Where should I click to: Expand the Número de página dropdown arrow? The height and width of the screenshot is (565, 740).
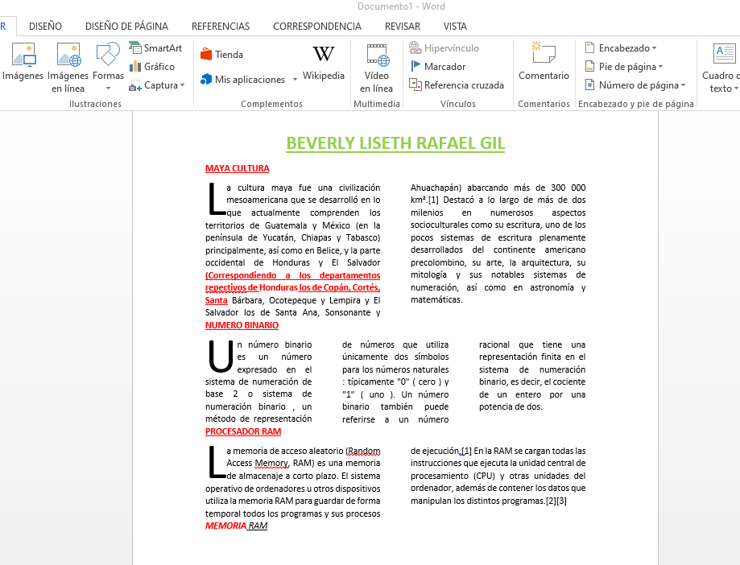[683, 85]
